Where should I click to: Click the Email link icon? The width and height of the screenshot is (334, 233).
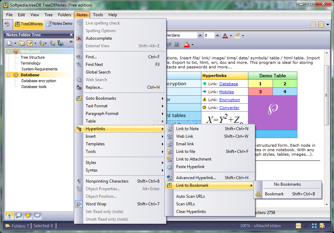[x=170, y=144]
